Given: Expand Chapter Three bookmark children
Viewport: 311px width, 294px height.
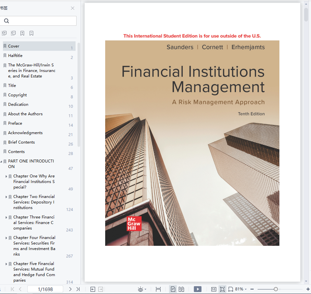Looking at the screenshot, I should pyautogui.click(x=6, y=217).
